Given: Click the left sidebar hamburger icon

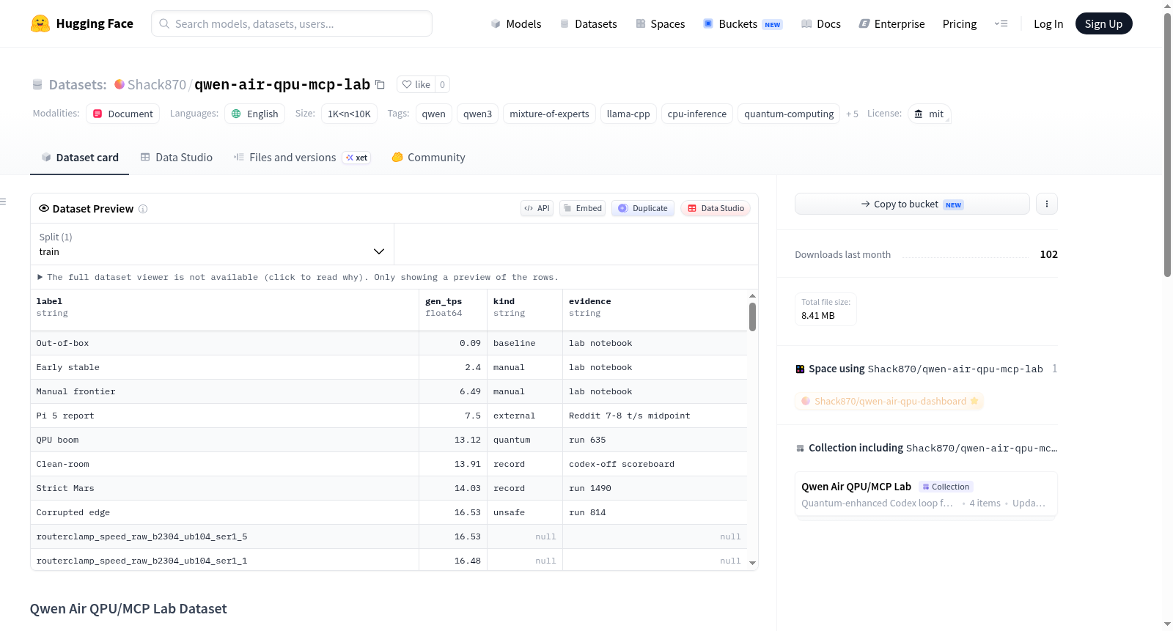Looking at the screenshot, I should (3, 202).
